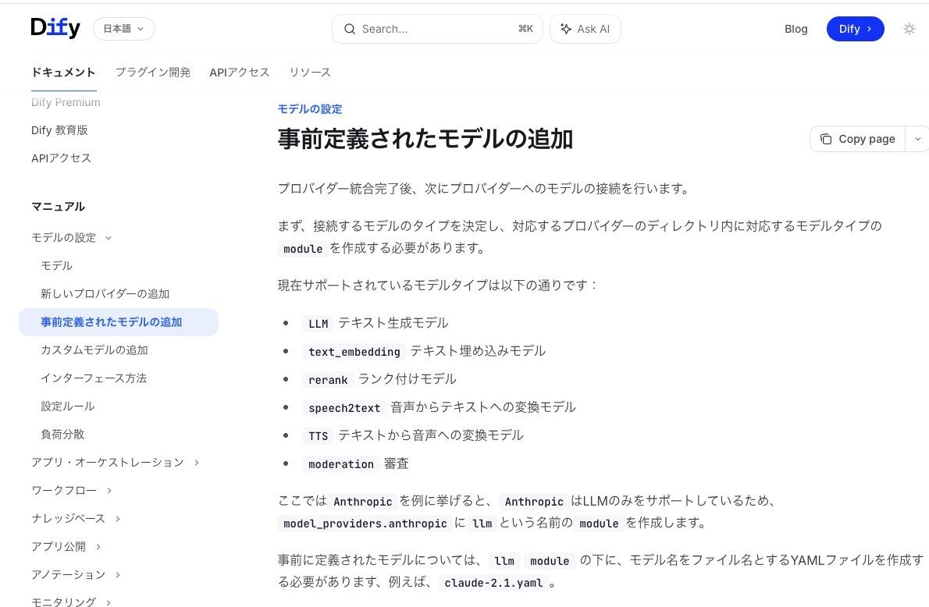
Task: Click the copy icon in Copy page
Action: click(x=826, y=139)
